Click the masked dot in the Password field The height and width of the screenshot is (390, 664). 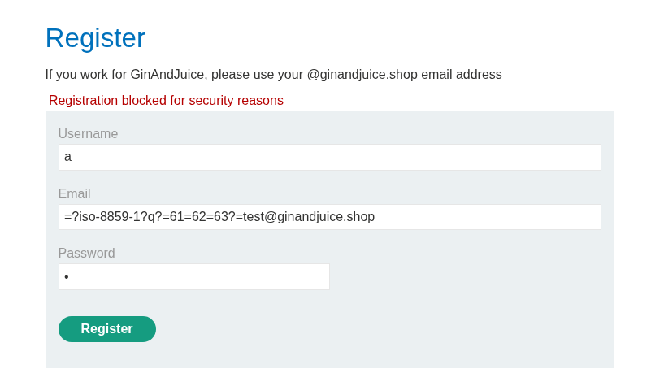(67, 277)
